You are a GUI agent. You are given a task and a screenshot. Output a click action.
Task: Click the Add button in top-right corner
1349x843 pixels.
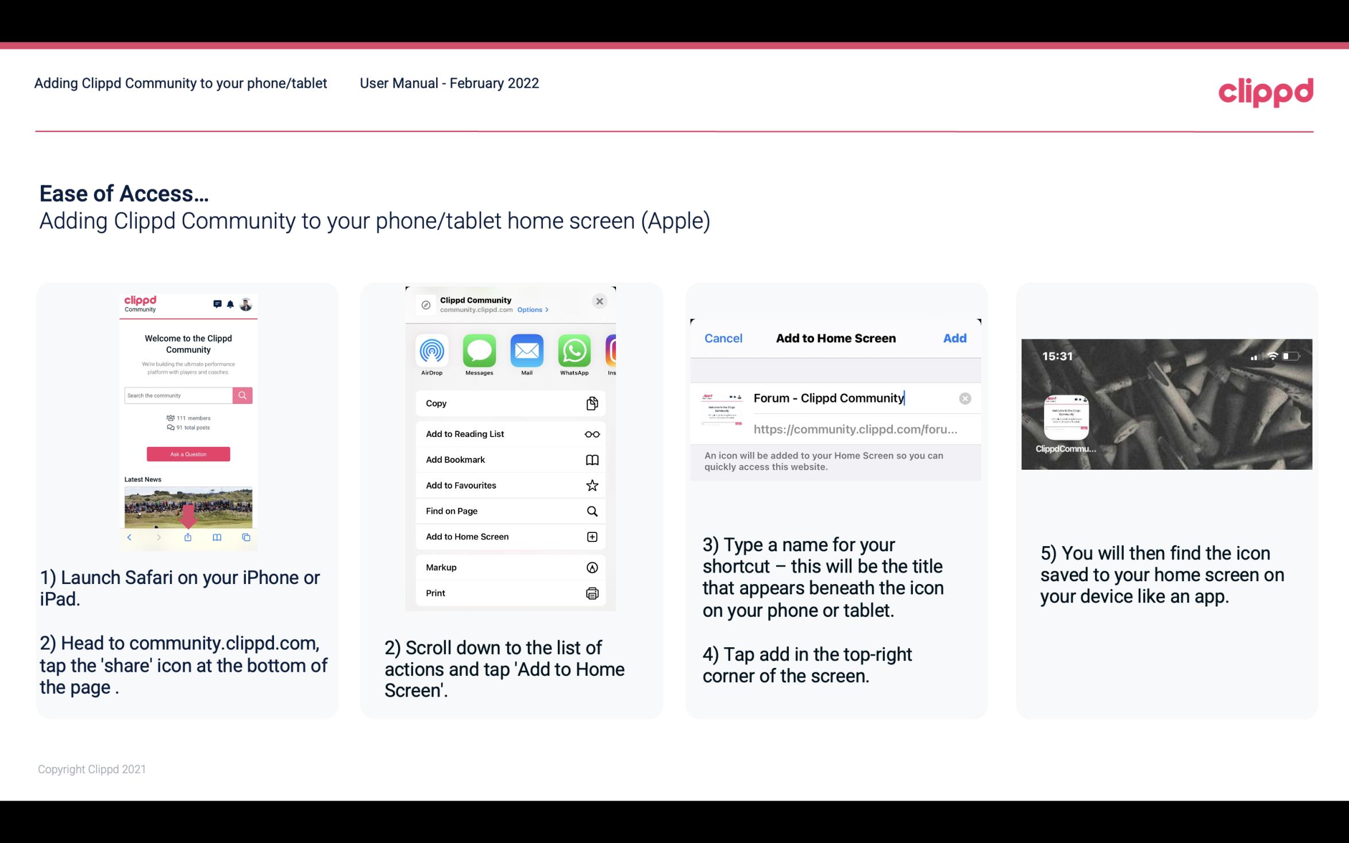click(955, 337)
